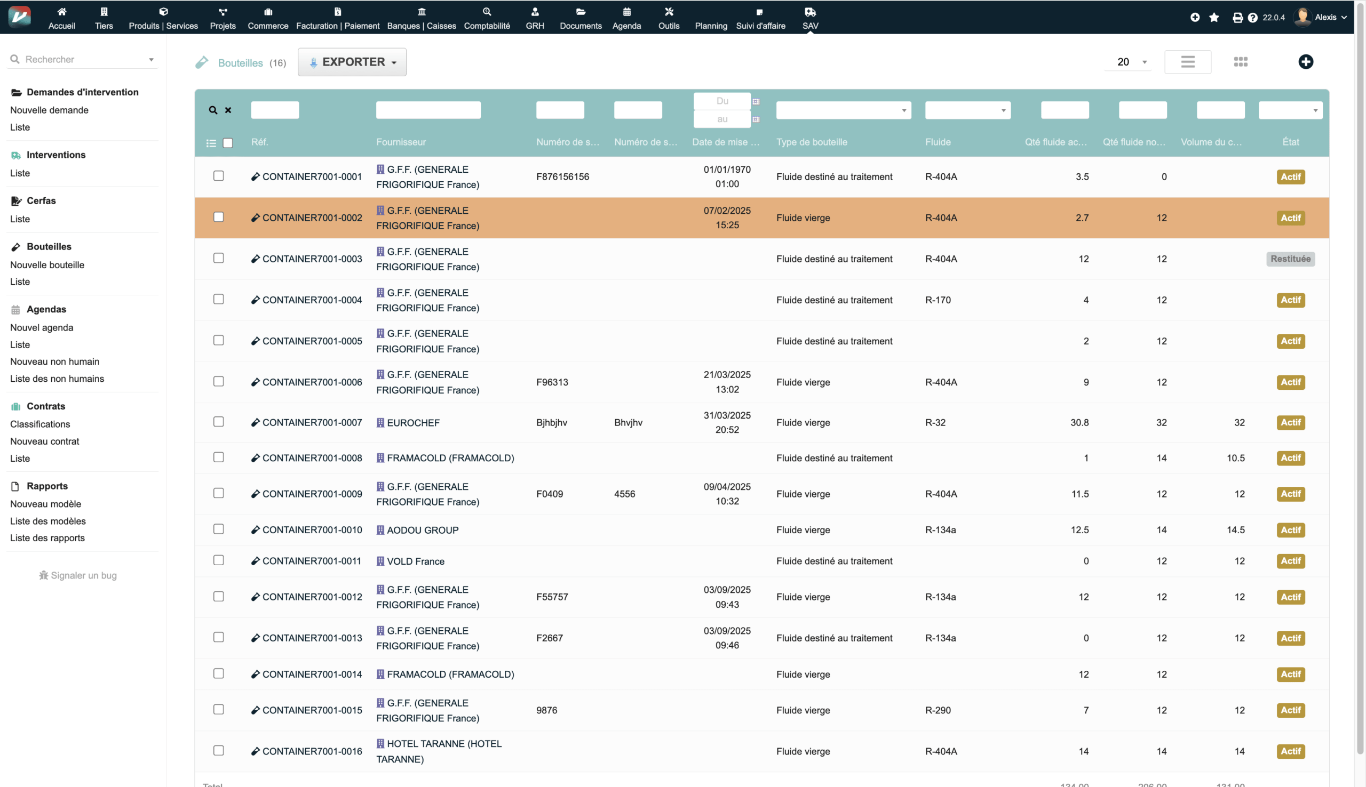Viewport: 1366px width, 787px height.
Task: Open the help question mark icon
Action: coord(1252,17)
